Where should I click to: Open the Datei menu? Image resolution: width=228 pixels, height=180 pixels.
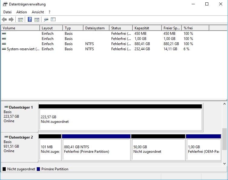[x=8, y=12]
